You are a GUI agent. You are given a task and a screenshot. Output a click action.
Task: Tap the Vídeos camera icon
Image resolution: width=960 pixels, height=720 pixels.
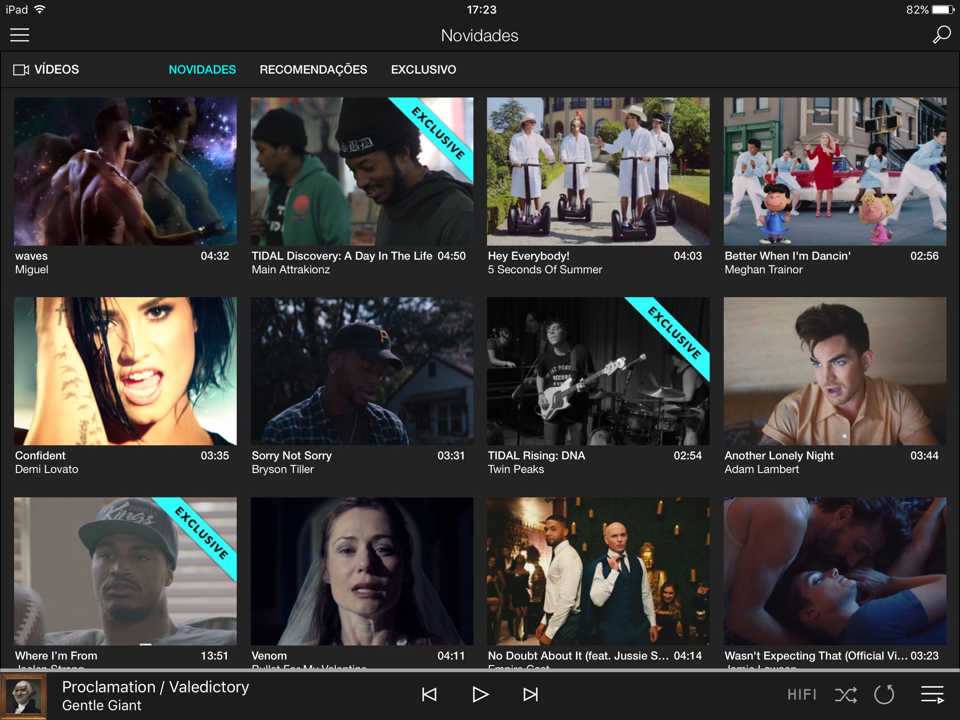coord(21,70)
